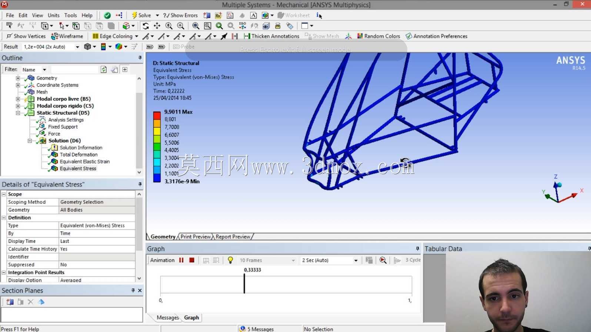This screenshot has width=591, height=332.
Task: Toggle Random Colors for annotations
Action: pyautogui.click(x=378, y=36)
